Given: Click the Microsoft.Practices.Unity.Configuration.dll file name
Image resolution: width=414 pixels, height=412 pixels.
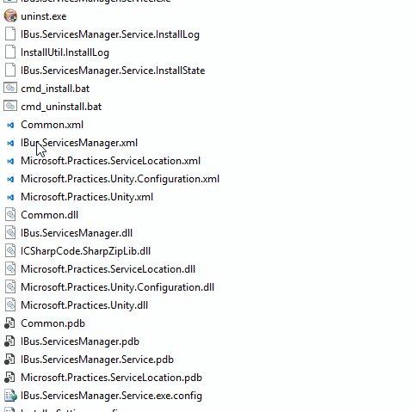Looking at the screenshot, I should (x=117, y=287).
